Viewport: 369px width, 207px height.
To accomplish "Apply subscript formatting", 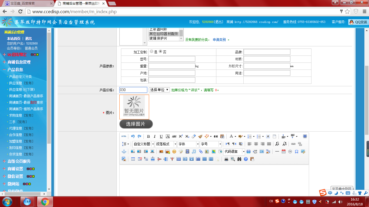I will (187, 136).
